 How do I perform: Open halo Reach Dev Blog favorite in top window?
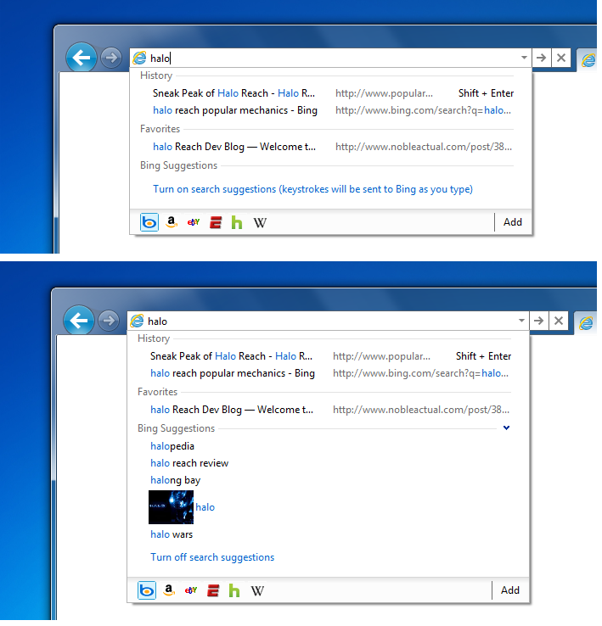click(x=234, y=147)
